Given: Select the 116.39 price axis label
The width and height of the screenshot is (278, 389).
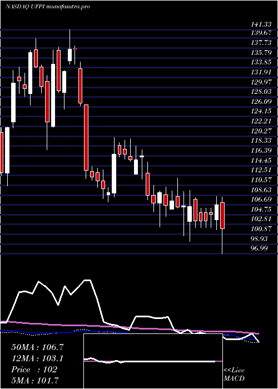Looking at the screenshot, I should (x=261, y=151).
